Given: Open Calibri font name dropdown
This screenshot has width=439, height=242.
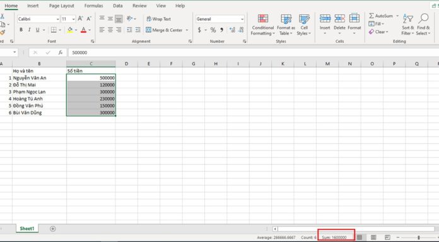Looking at the screenshot, I should pyautogui.click(x=57, y=19).
